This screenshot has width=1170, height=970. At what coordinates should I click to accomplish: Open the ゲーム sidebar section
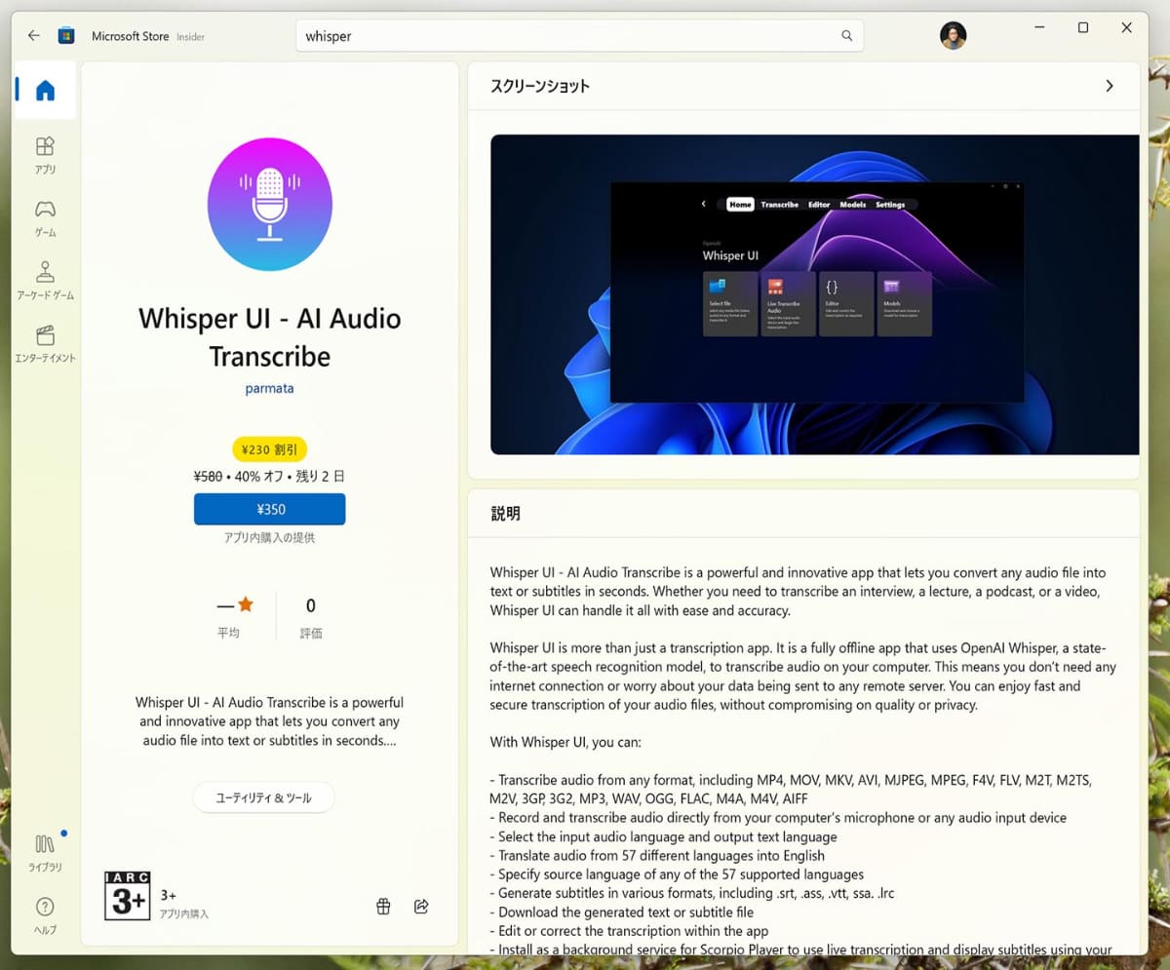tap(45, 218)
